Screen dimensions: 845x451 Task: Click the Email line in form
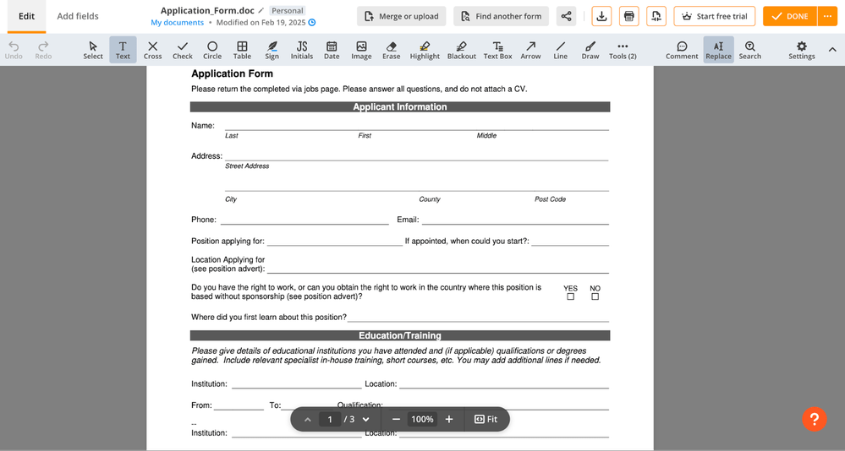click(x=515, y=220)
